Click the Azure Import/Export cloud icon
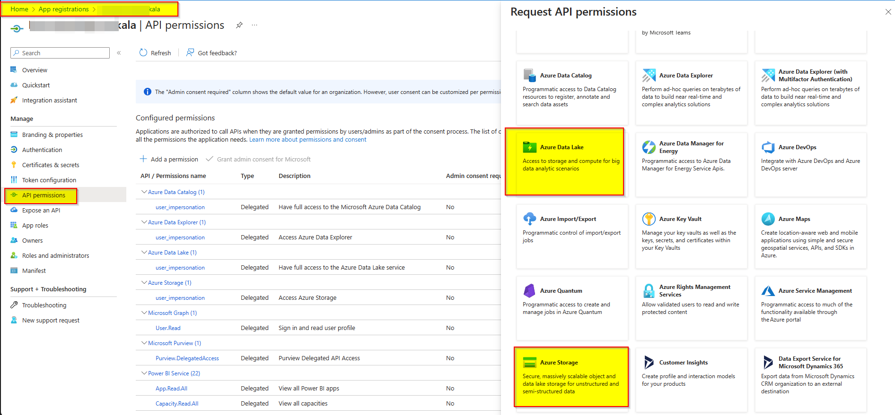The image size is (895, 415). tap(529, 219)
